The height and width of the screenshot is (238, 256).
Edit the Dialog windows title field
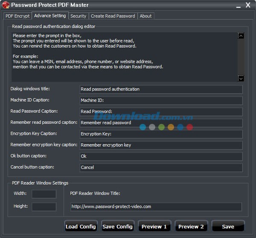point(161,89)
